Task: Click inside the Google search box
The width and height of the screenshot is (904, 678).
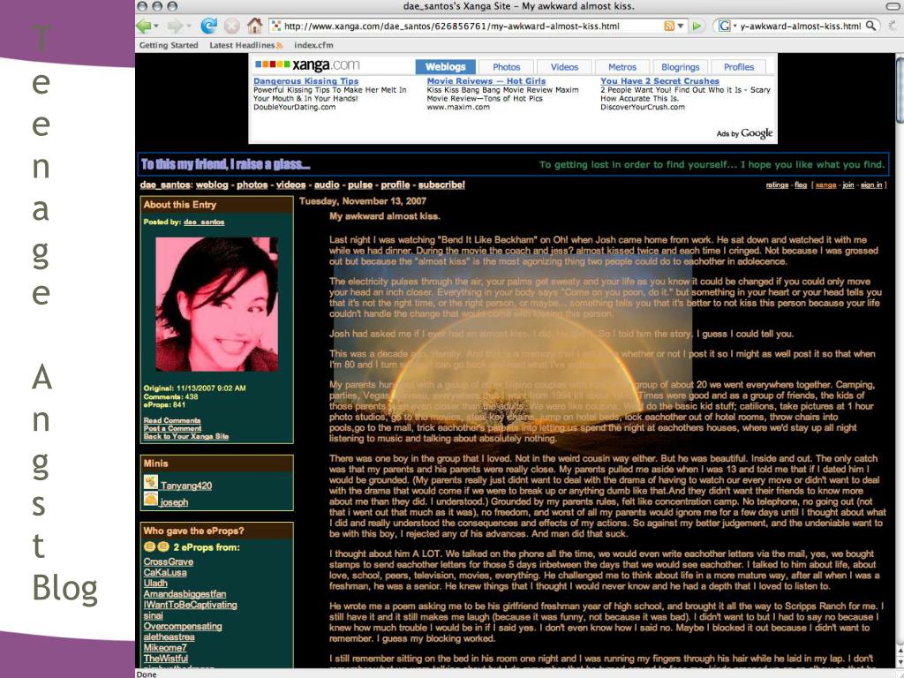Action: click(800, 26)
